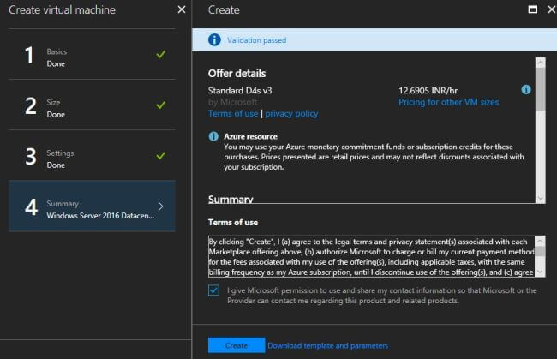Click the pricing info icon
557x359 pixels.
[526, 89]
